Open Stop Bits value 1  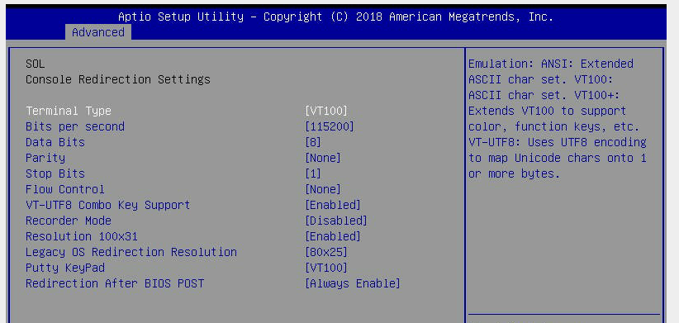[312, 173]
